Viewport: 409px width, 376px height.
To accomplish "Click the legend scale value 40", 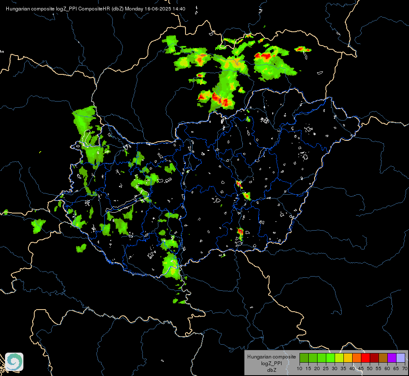I will (x=352, y=369).
